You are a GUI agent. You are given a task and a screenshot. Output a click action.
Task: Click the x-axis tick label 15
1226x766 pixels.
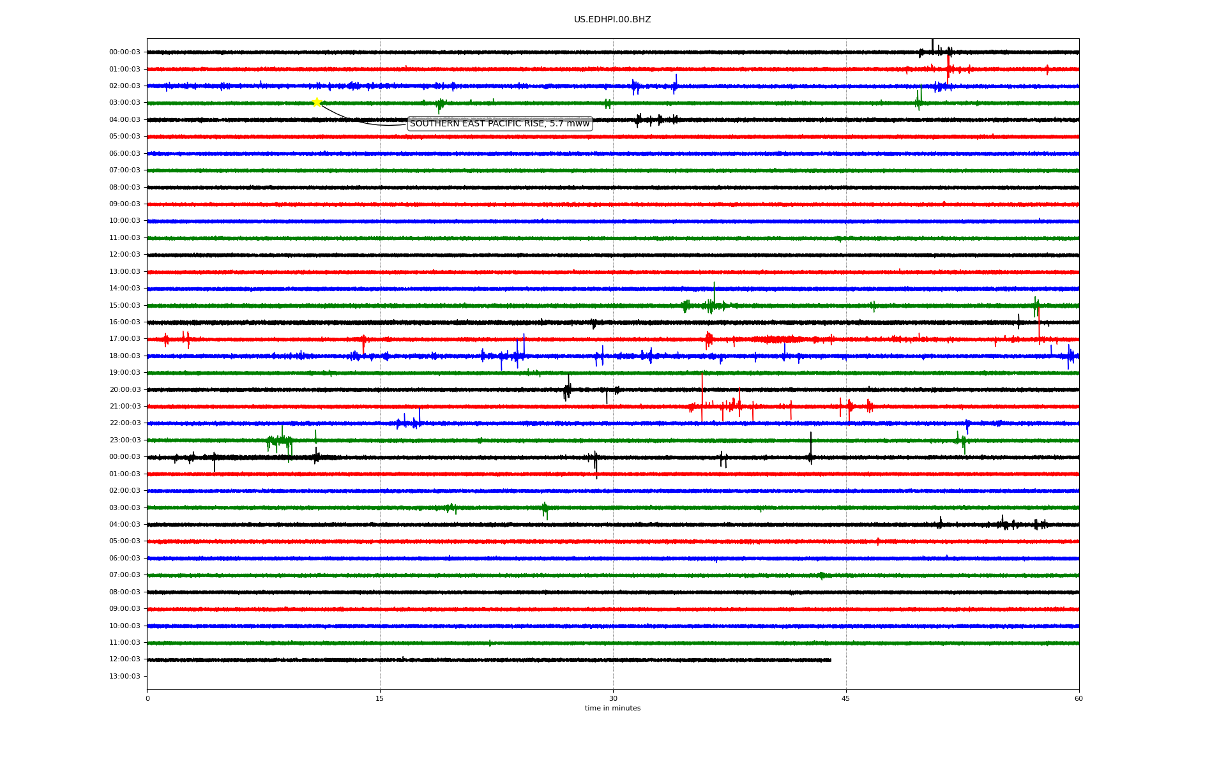click(380, 698)
